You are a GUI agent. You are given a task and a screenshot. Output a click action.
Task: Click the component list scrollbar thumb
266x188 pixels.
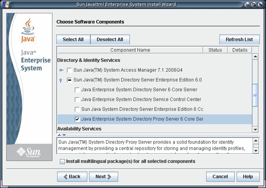(255, 95)
